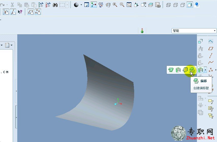Expand the dropdown arrow left of tree settings
This screenshot has height=142, width=217.
[2, 45]
